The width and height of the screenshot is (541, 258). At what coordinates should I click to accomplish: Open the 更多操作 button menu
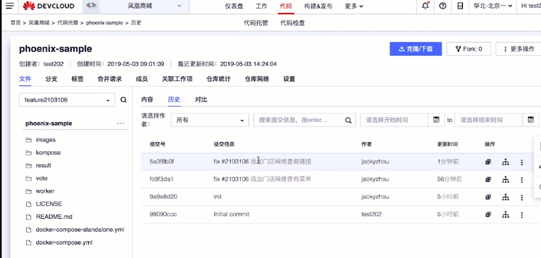pyautogui.click(x=519, y=49)
